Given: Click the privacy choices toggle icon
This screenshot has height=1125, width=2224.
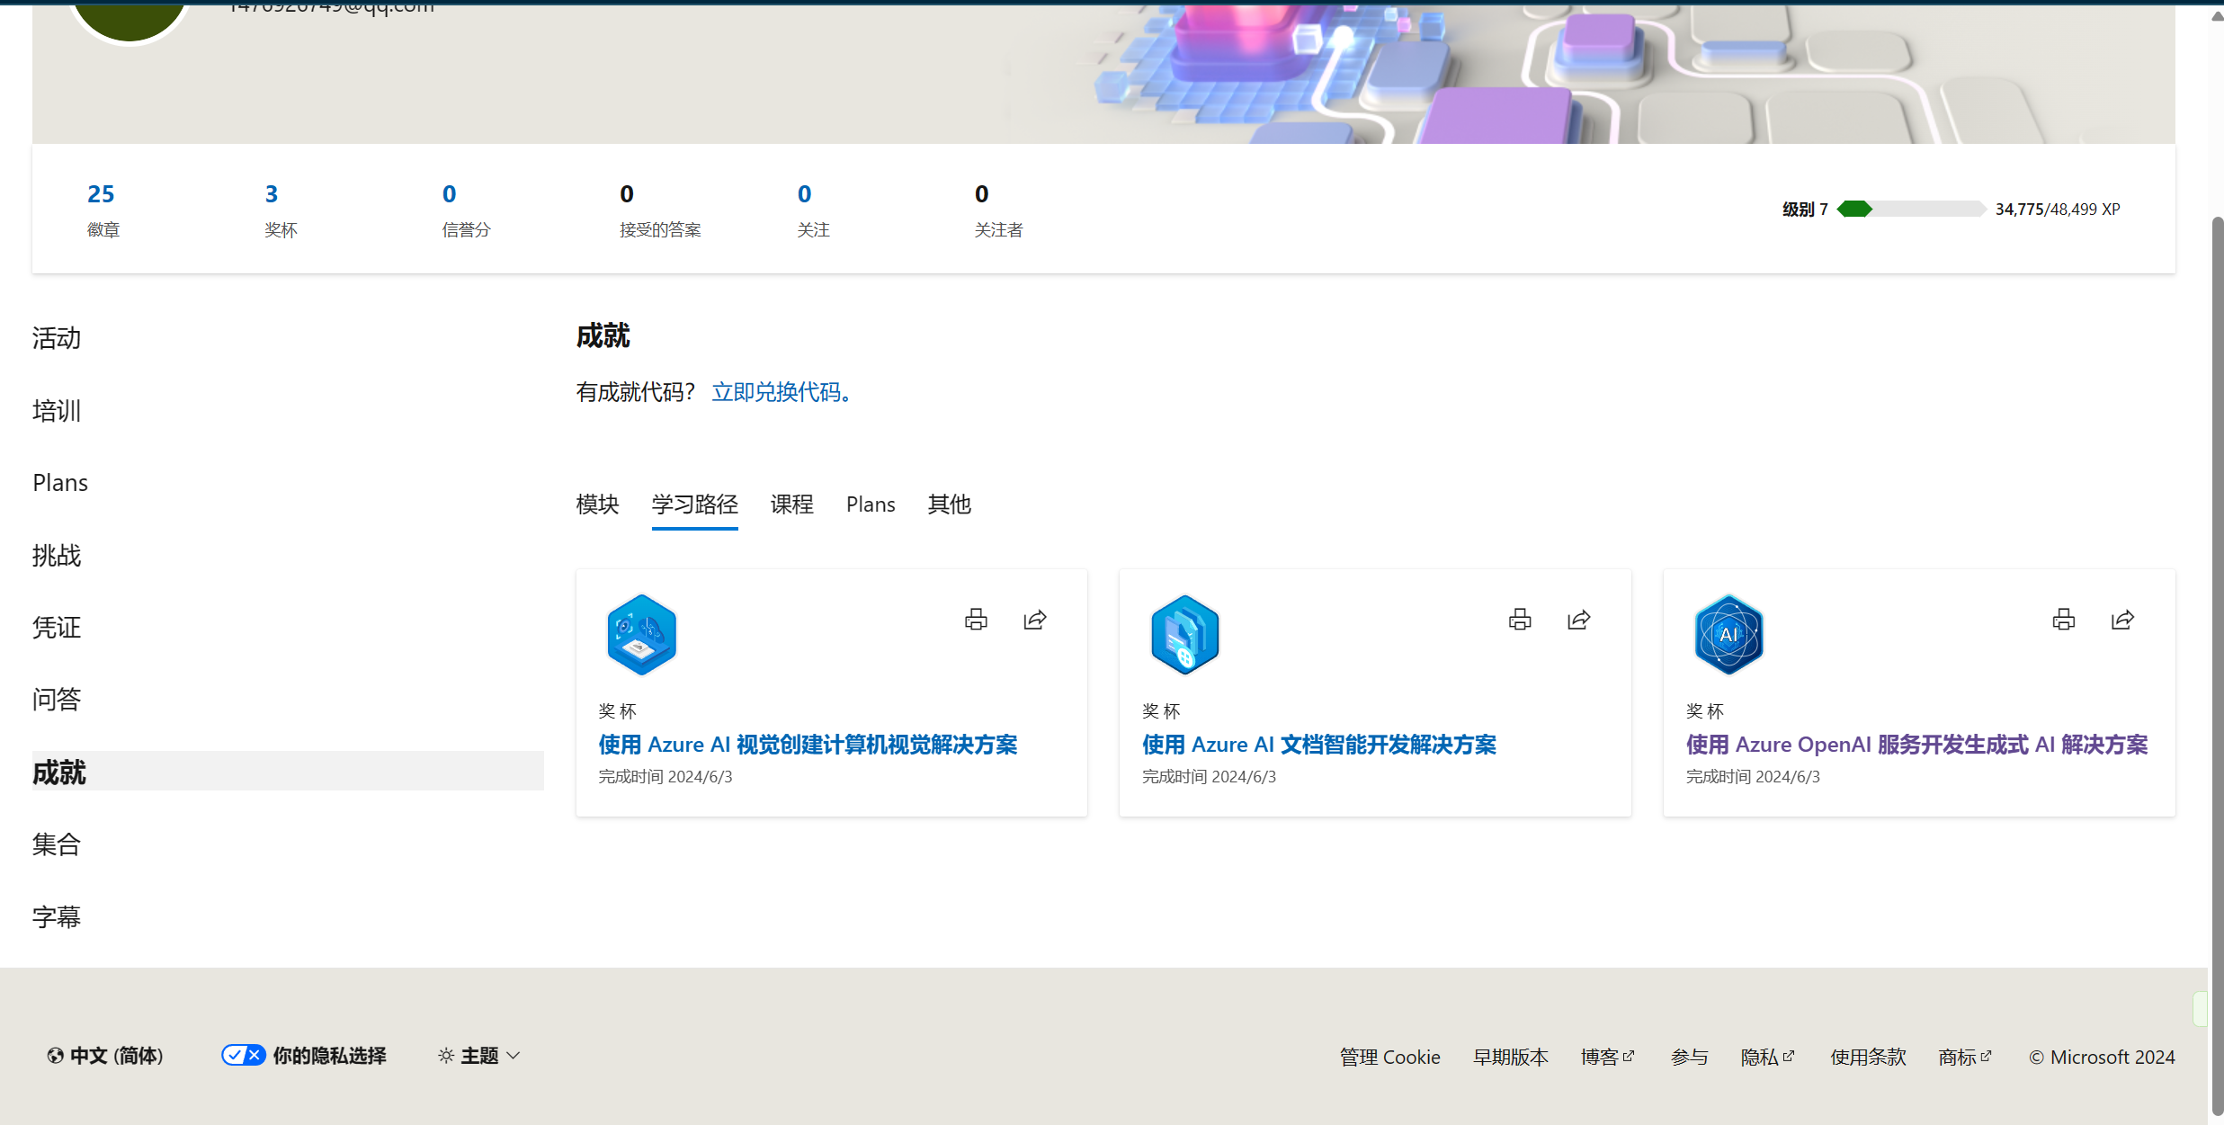Looking at the screenshot, I should coord(243,1055).
